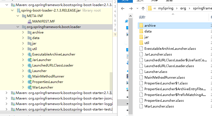This screenshot has height=116, width=212.
Task: Click the spring-boot-loader jar archive icon
Action: point(18,10)
